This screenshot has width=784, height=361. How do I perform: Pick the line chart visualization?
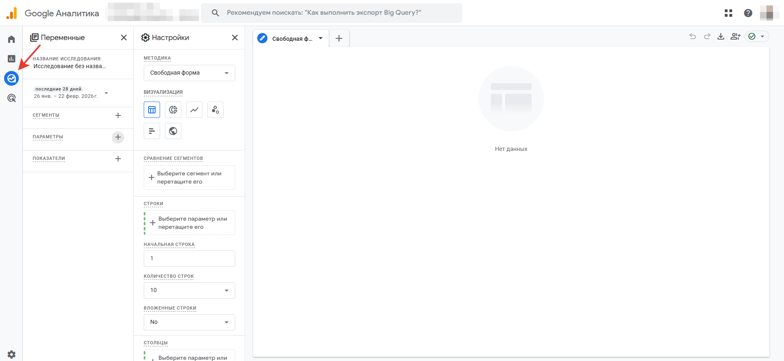194,110
